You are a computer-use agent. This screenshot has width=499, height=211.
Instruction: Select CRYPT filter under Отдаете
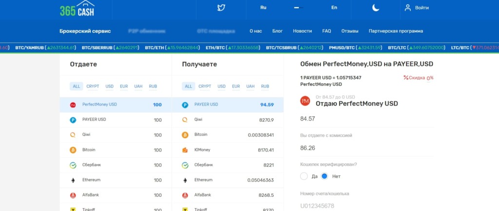coord(93,86)
